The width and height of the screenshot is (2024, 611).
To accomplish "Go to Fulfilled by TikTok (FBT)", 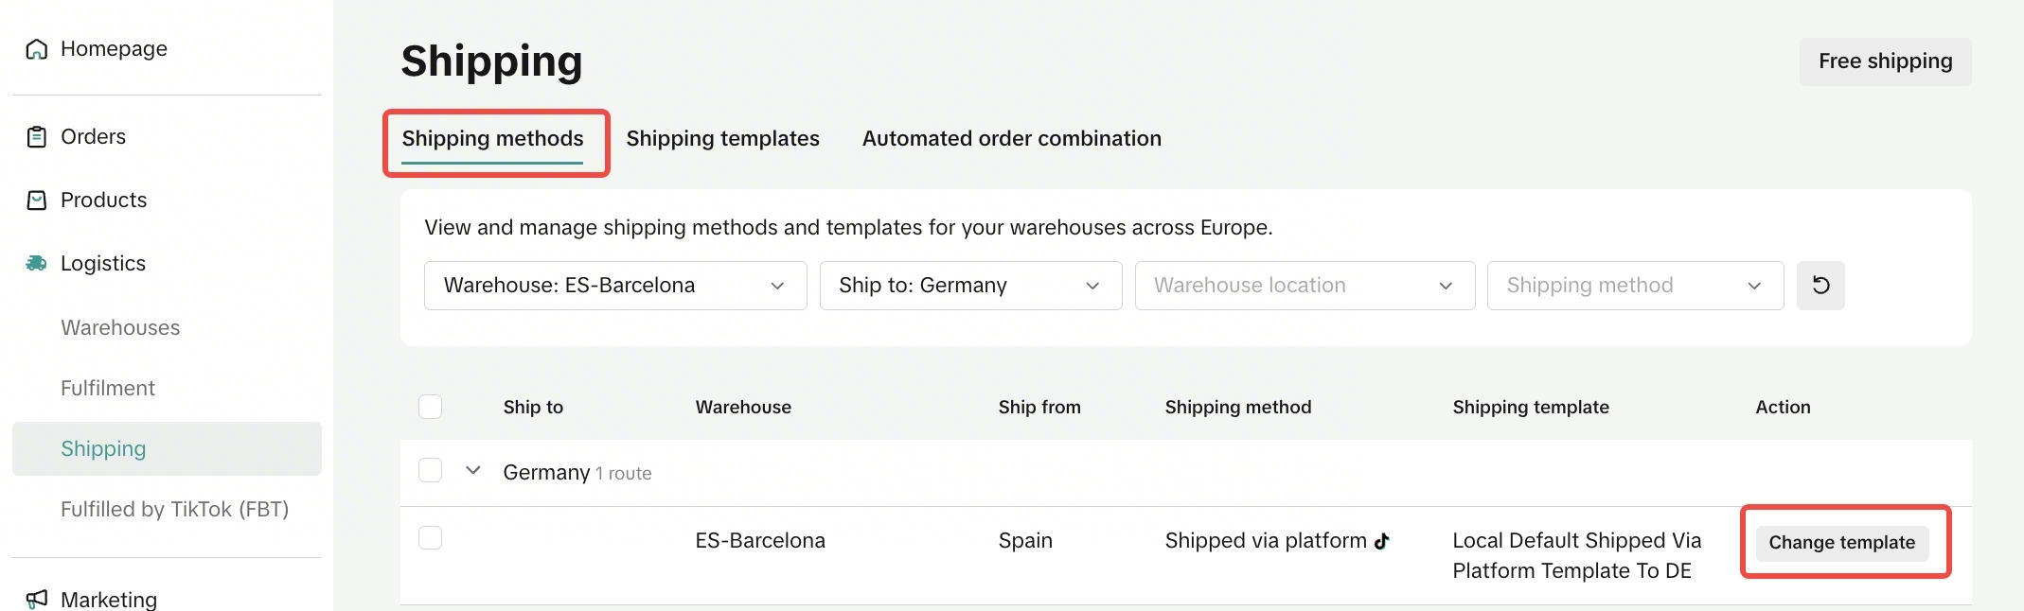I will point(174,509).
